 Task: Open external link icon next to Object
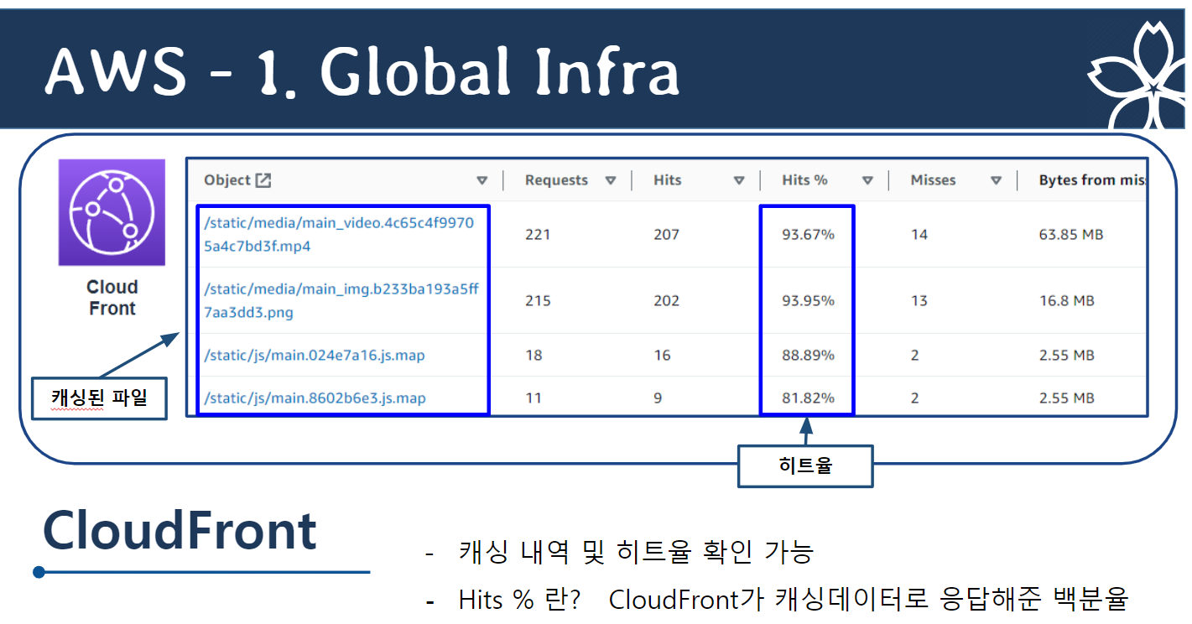(263, 180)
